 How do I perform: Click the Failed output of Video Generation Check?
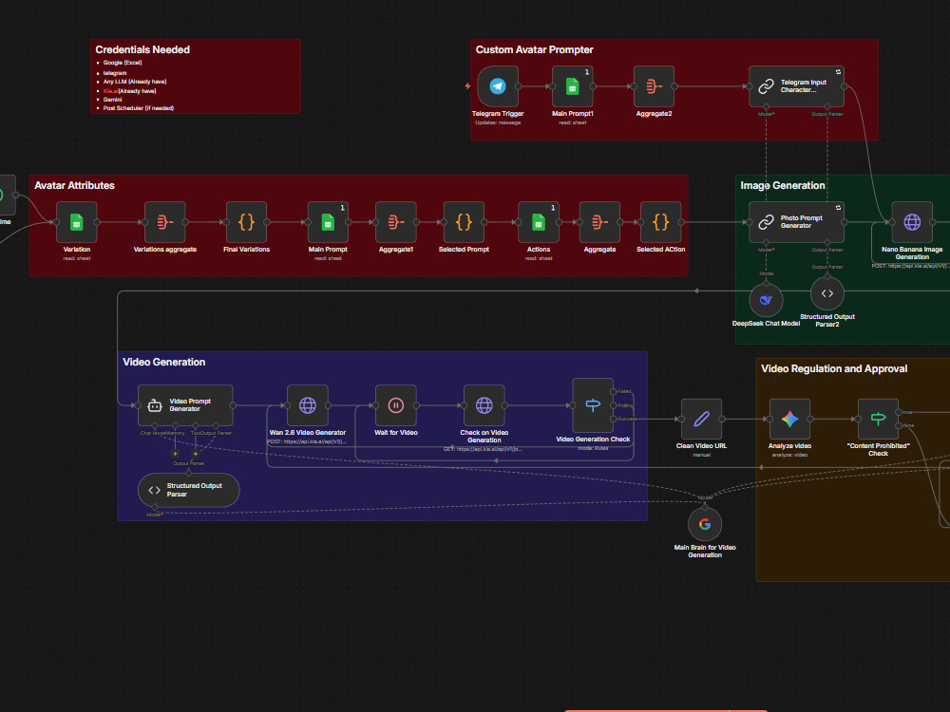(x=614, y=392)
